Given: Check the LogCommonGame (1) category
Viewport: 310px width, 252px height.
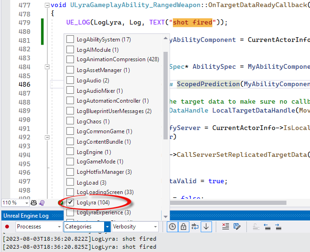Looking at the screenshot, I should tap(70, 131).
